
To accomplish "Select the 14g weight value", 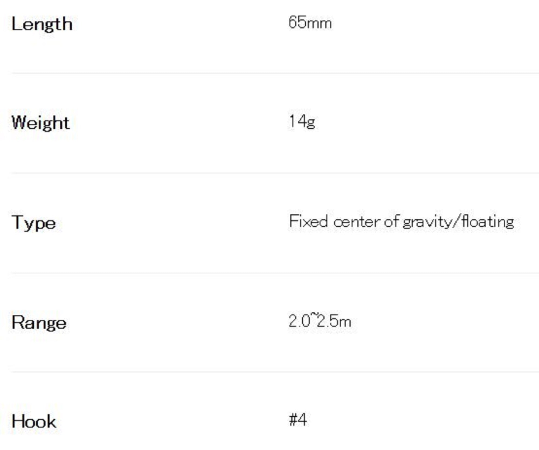I will (x=302, y=122).
